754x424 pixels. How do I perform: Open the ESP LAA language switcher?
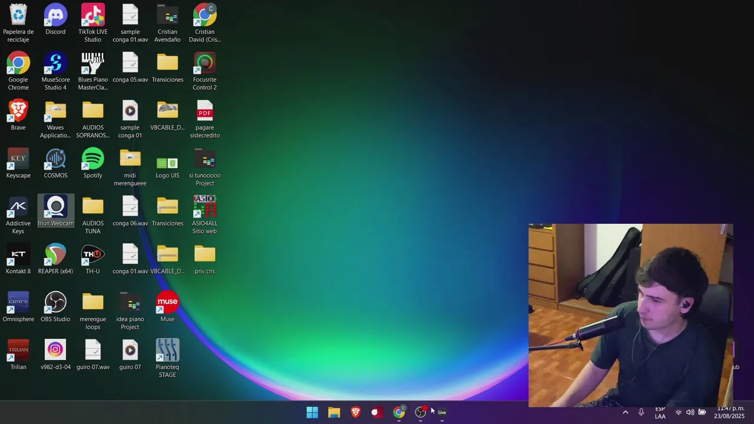[660, 412]
